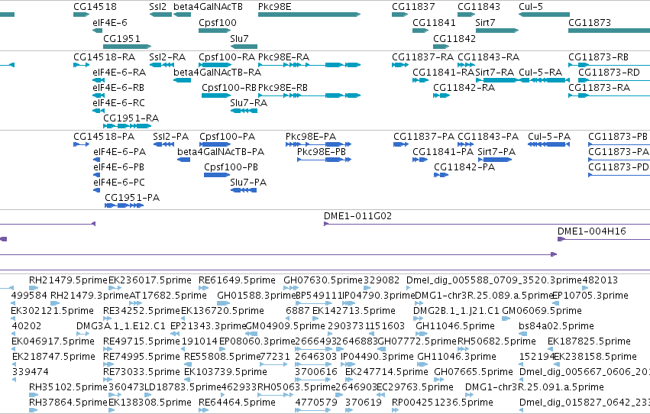
Task: Select the Ssl2 gene feature
Action: pyautogui.click(x=160, y=15)
